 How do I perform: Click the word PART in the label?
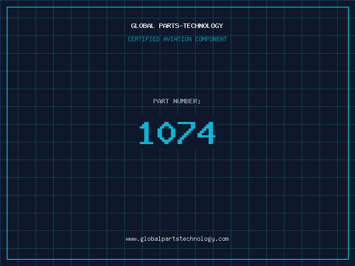tap(161, 101)
